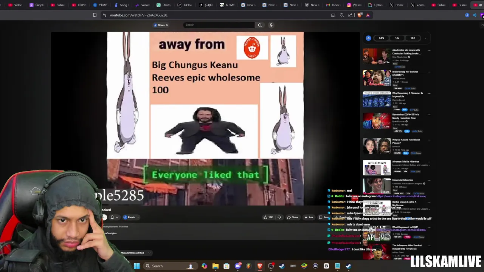Open more options for Brainrot Rap video
Image resolution: width=484 pixels, height=272 pixels.
[429, 72]
